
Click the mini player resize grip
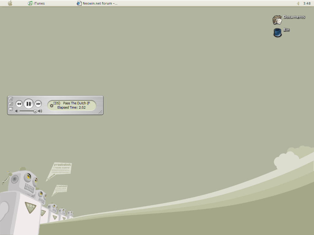(x=101, y=112)
